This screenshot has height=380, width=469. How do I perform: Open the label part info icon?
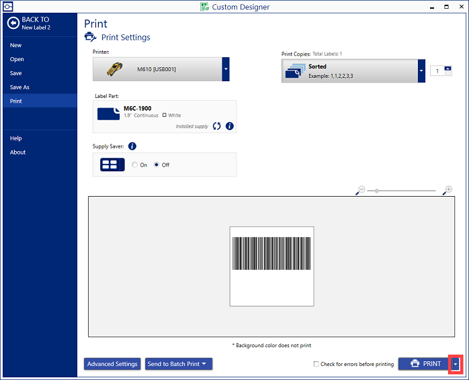tap(230, 126)
